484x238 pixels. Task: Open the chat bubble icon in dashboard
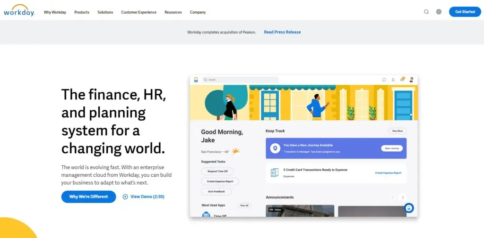point(384,80)
